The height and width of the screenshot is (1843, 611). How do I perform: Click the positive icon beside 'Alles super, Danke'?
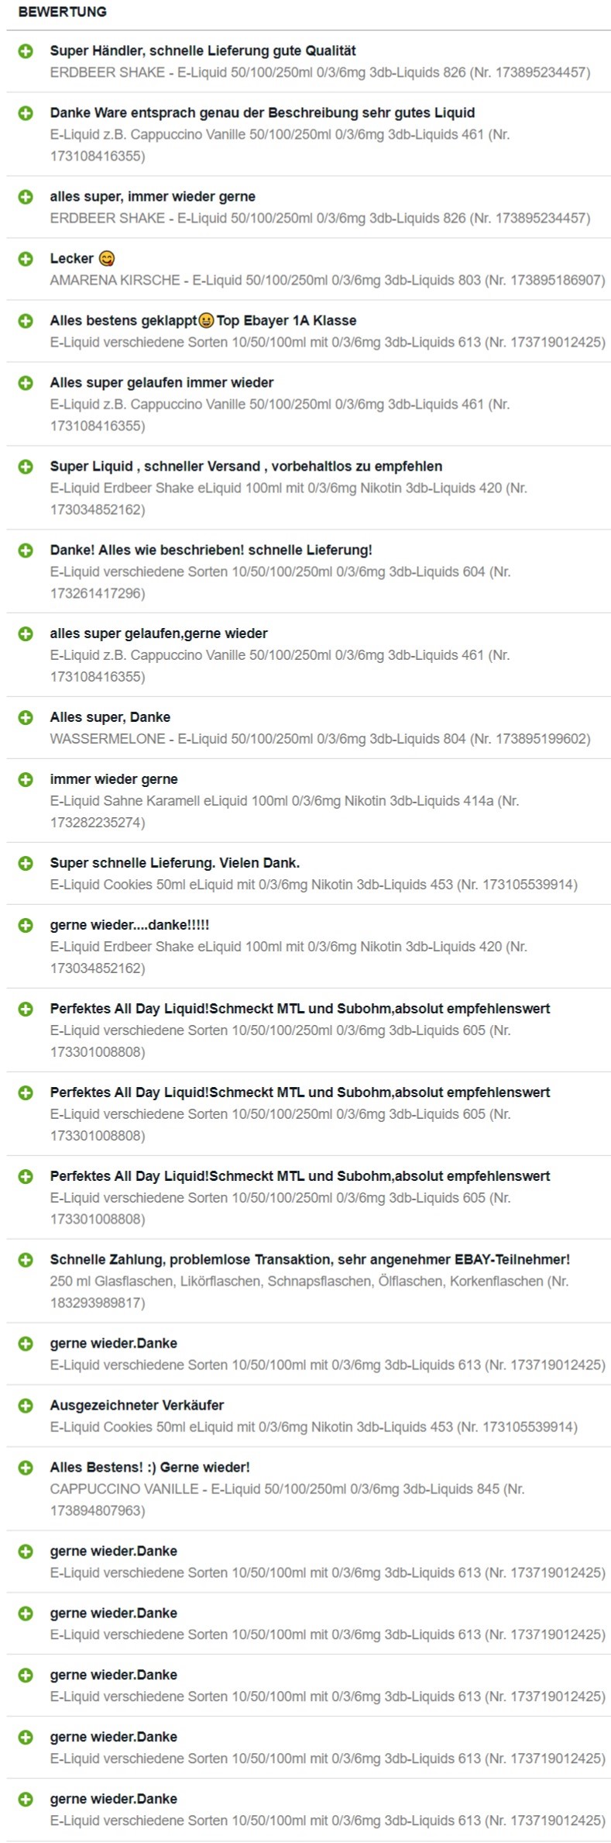[26, 718]
